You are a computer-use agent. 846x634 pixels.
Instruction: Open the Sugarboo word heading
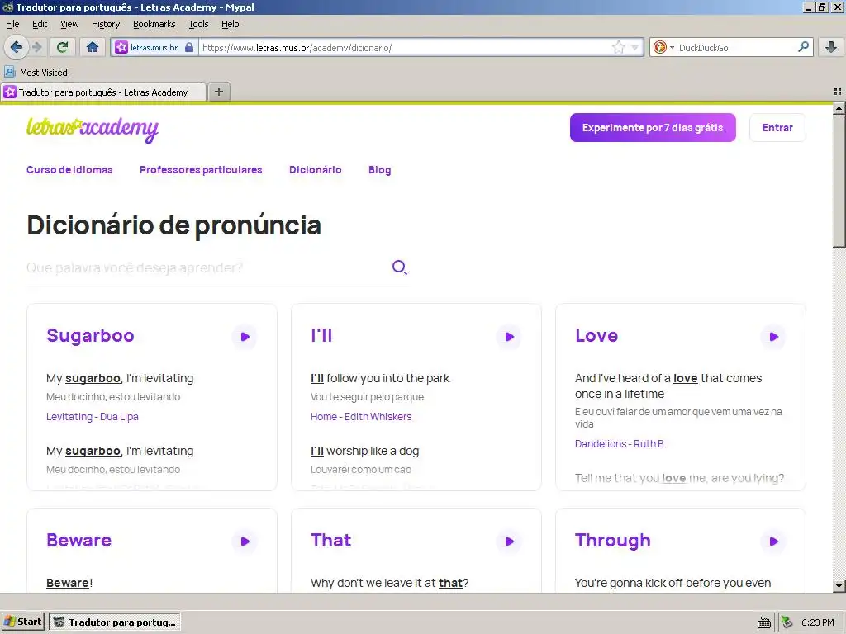[x=90, y=336]
